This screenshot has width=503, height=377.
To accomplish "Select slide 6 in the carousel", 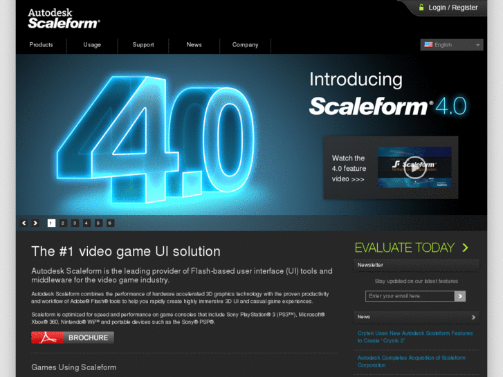I will tap(110, 223).
